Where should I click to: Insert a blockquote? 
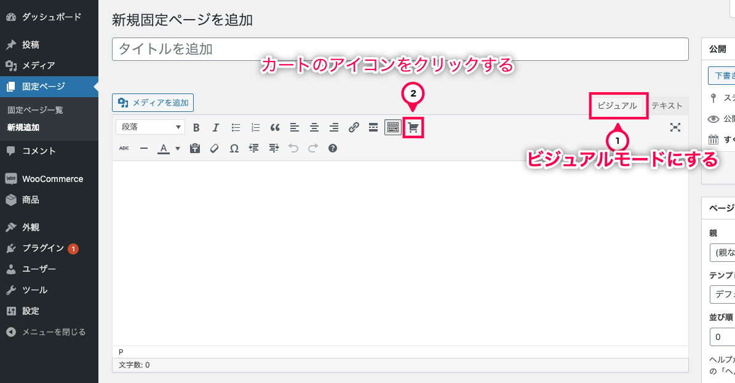coord(275,128)
